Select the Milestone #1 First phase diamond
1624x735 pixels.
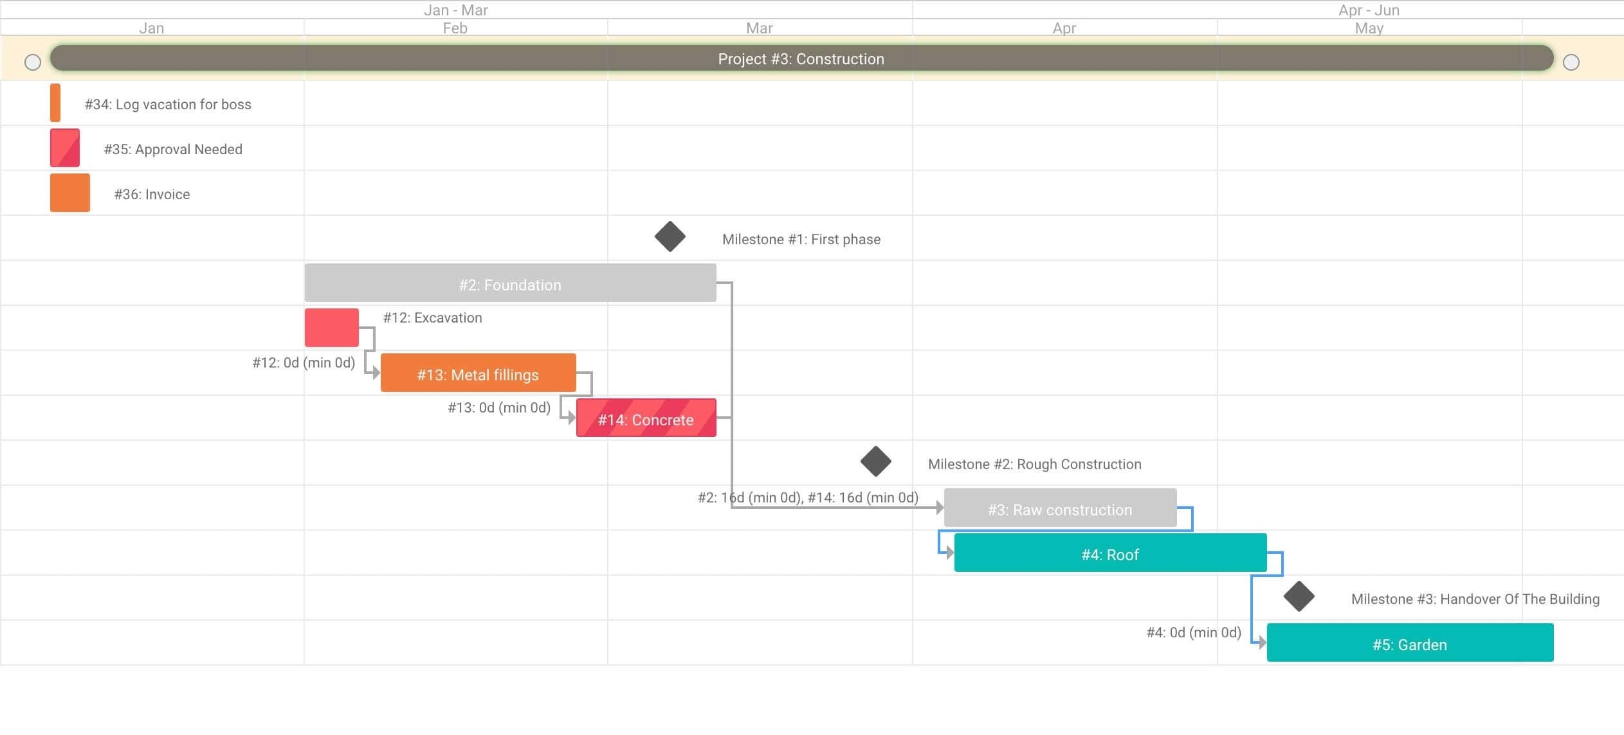pos(669,236)
